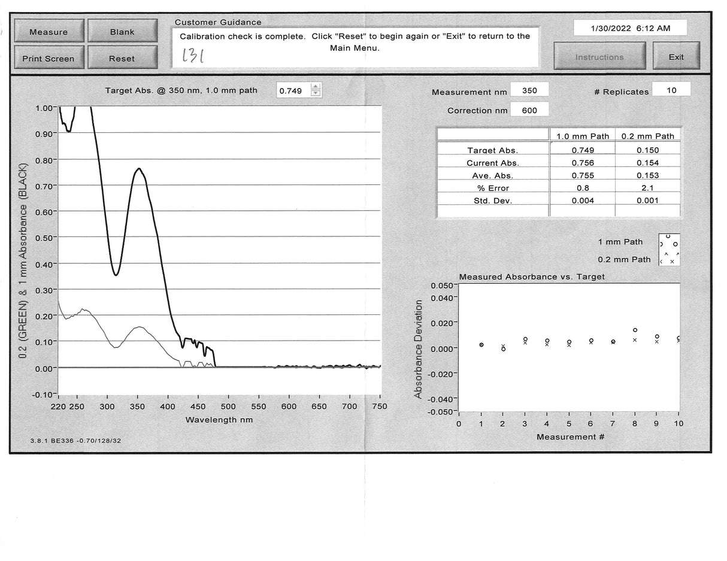727x561 pixels.
Task: Edit the Measurement nm field showing 350
Action: (x=530, y=89)
